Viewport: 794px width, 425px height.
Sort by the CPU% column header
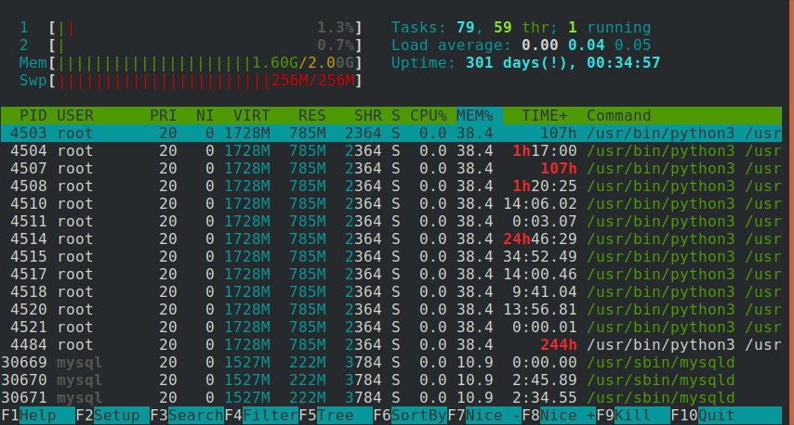pyautogui.click(x=429, y=116)
